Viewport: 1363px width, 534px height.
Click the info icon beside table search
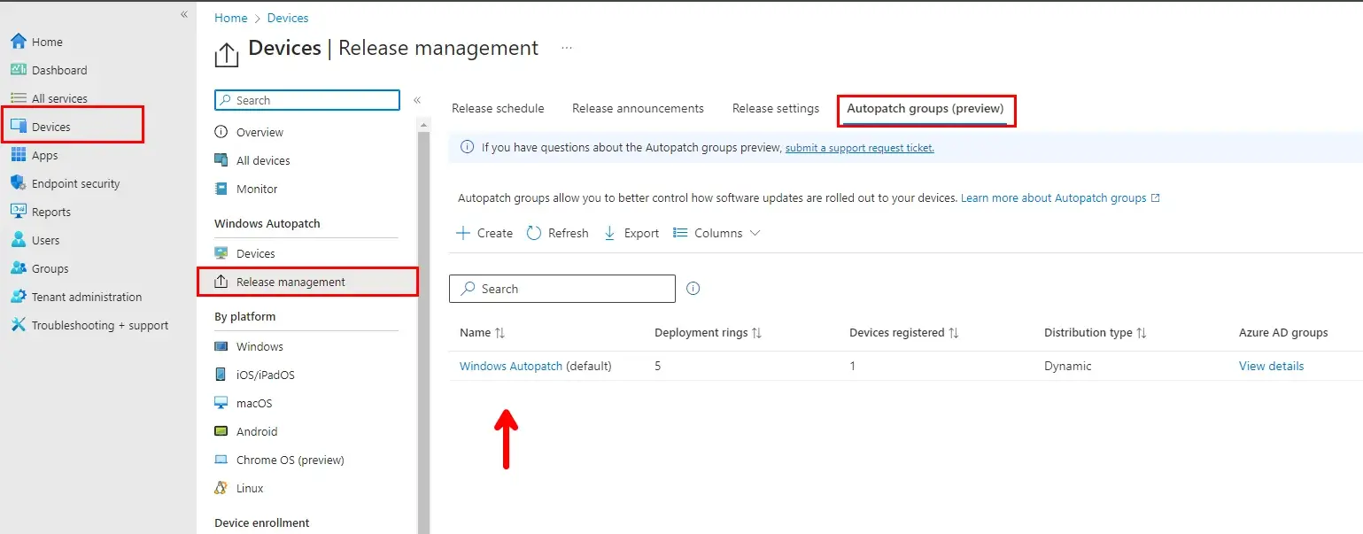693,289
